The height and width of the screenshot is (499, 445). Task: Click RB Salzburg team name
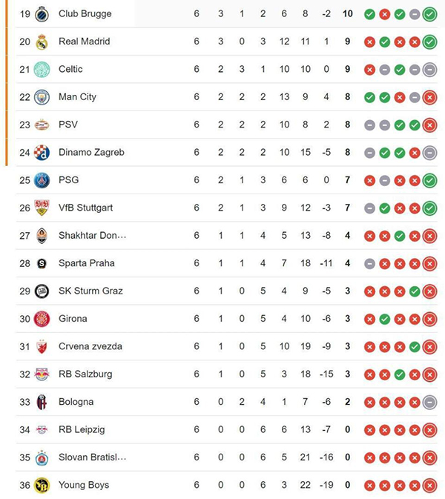pos(85,374)
